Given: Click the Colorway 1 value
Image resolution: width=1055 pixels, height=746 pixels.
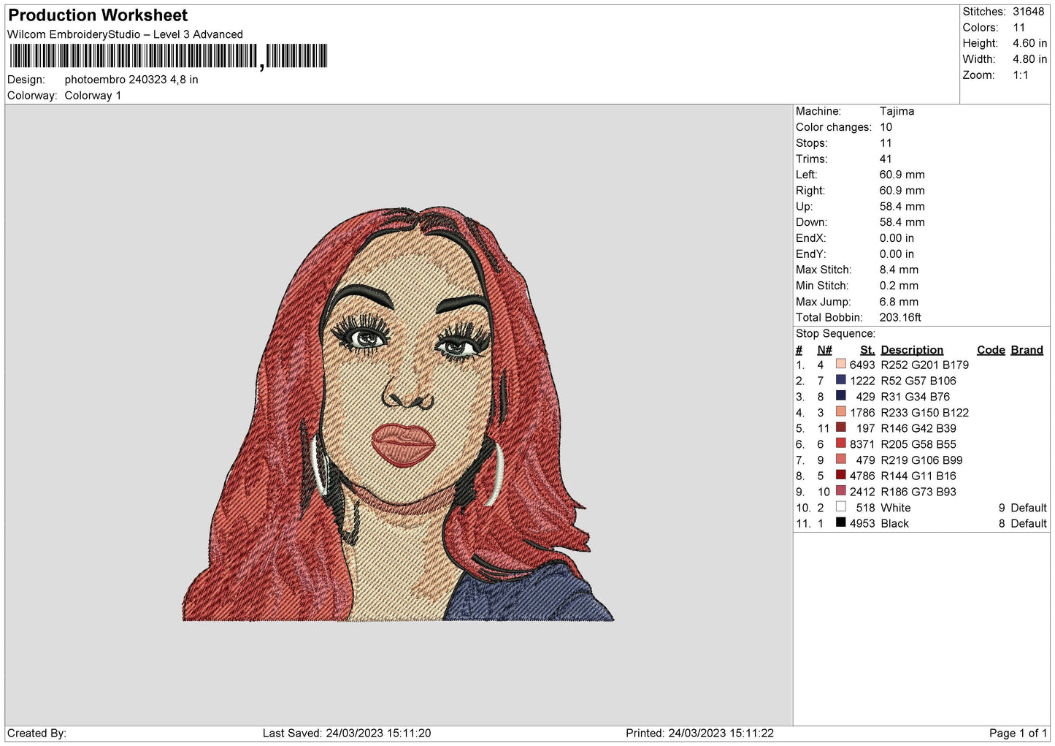Looking at the screenshot, I should point(93,96).
